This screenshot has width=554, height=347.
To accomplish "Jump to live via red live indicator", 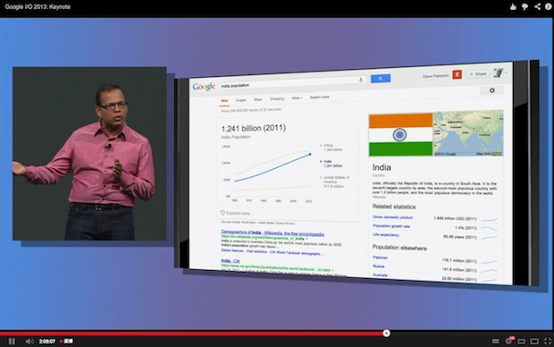I will 66,342.
